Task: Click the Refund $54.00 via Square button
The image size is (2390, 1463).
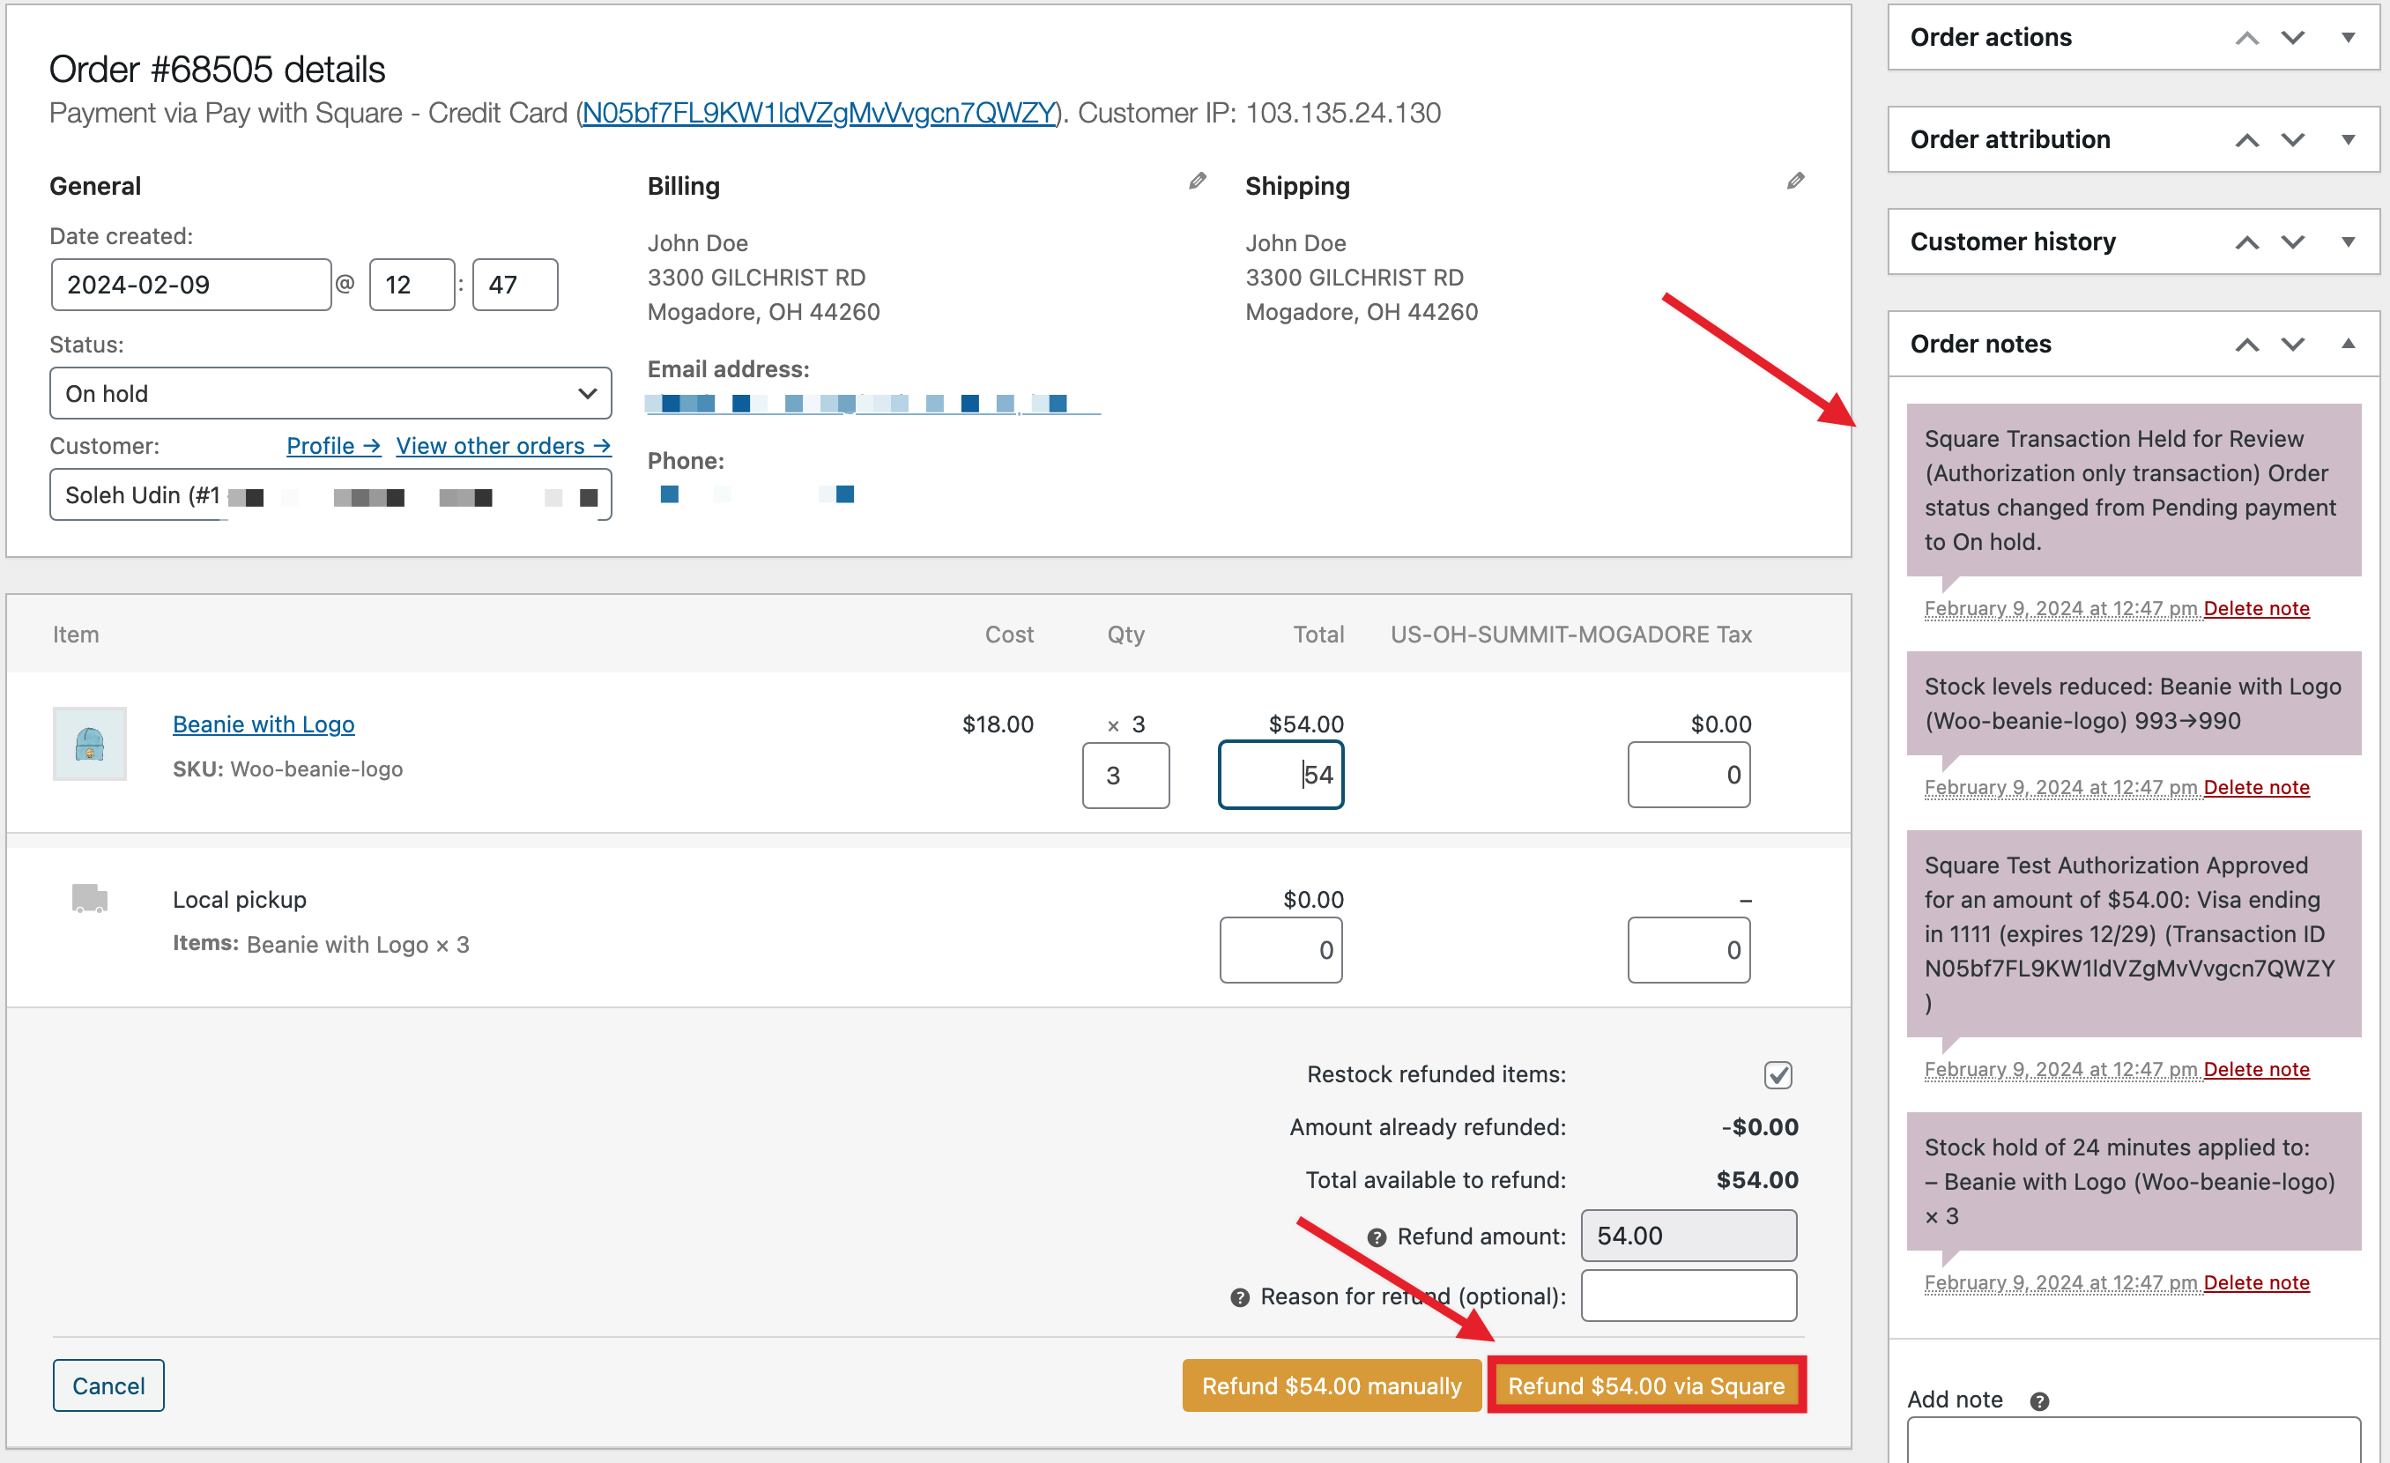Action: pyautogui.click(x=1646, y=1385)
